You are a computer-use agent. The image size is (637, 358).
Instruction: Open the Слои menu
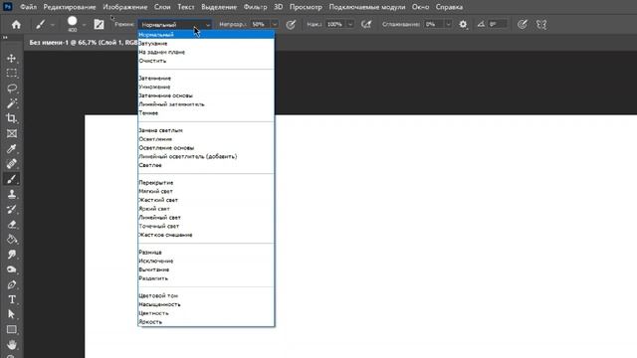click(x=162, y=7)
